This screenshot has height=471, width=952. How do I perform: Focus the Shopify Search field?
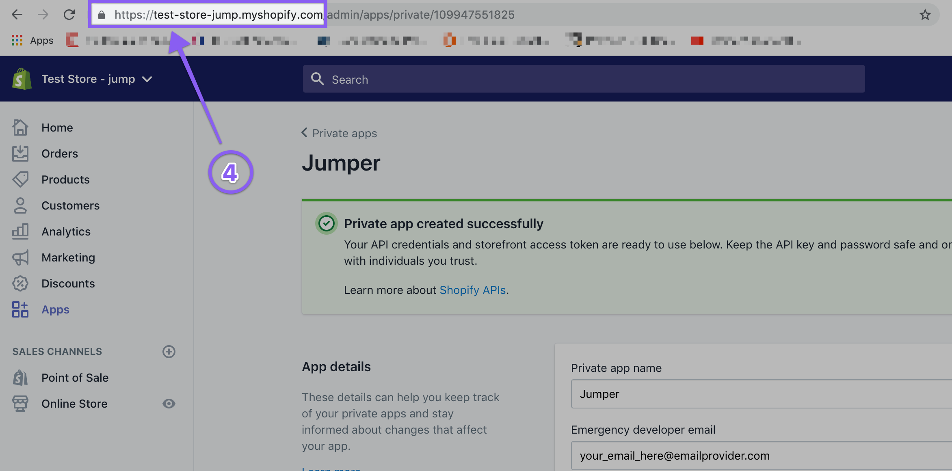pyautogui.click(x=584, y=79)
